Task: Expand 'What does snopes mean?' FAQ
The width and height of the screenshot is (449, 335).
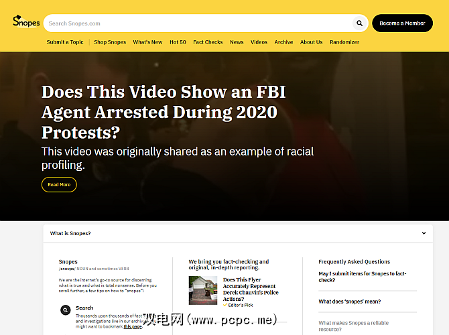Action: pyautogui.click(x=350, y=301)
